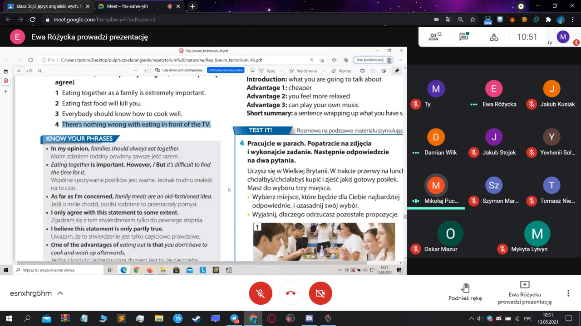
Task: Open the Meet chat panel
Action: click(464, 37)
